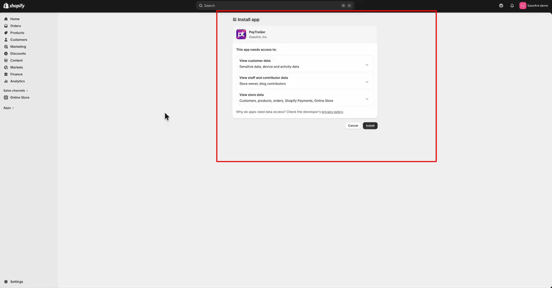The height and width of the screenshot is (288, 552).
Task: Click the Finance bank icon
Action: (x=6, y=74)
